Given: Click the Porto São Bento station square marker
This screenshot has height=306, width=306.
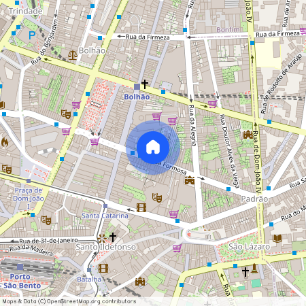Looking at the screenshot, I should (x=20, y=267).
